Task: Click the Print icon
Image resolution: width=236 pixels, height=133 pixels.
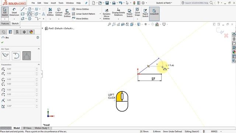Action: click(114, 3)
